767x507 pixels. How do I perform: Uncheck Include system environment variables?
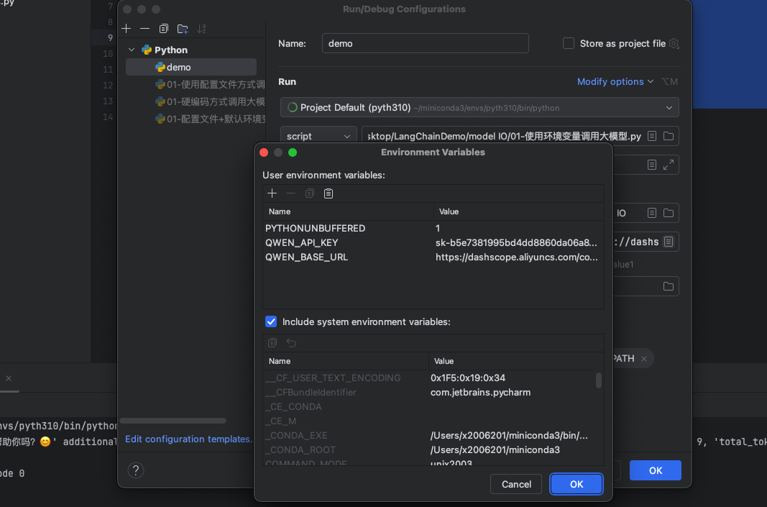[271, 321]
